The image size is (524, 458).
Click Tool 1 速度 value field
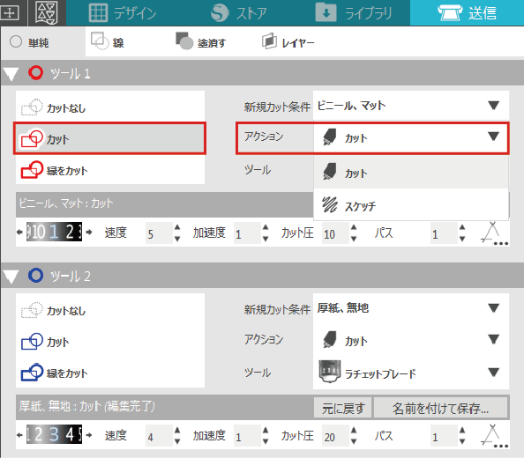(x=159, y=233)
